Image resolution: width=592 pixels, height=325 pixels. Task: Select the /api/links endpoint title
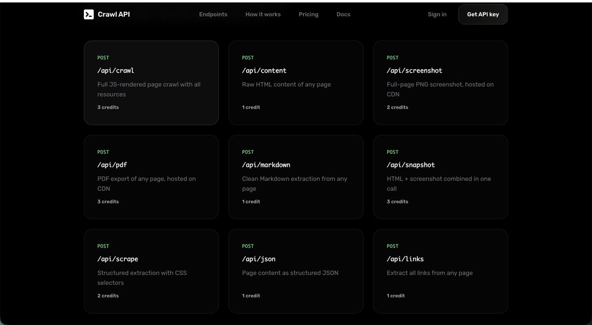coord(405,259)
